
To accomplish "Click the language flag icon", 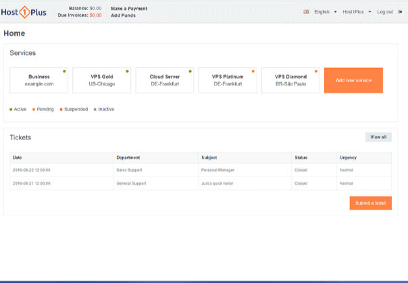I will point(306,11).
